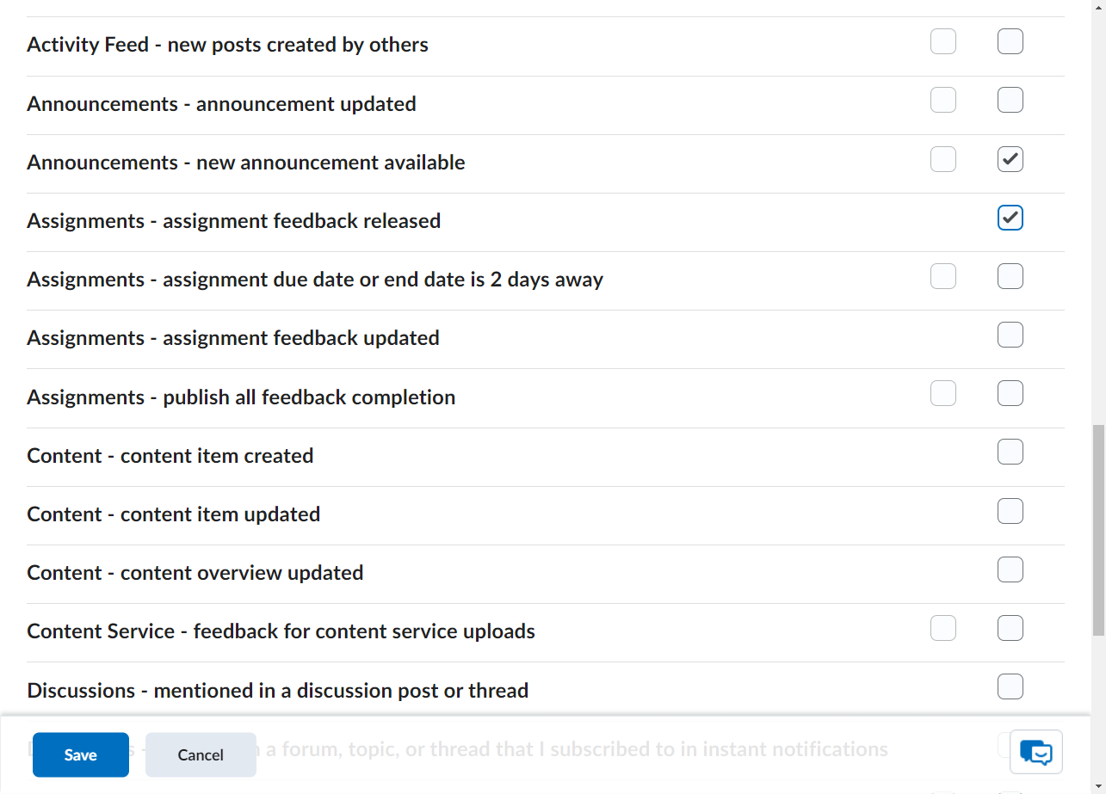Tick content overview updated checkbox
This screenshot has width=1106, height=794.
click(x=1010, y=569)
